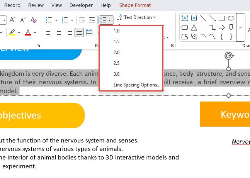The width and height of the screenshot is (250, 178).
Task: Clear all formatting with the eraser A icon
Action: click(x=34, y=20)
